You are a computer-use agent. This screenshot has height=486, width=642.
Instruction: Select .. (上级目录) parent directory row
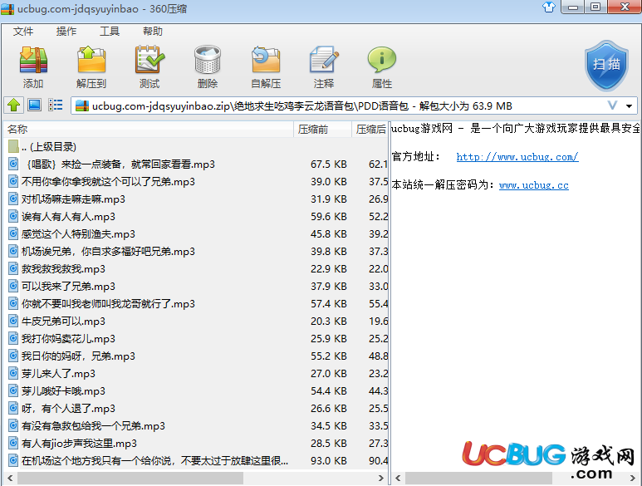[x=196, y=146]
